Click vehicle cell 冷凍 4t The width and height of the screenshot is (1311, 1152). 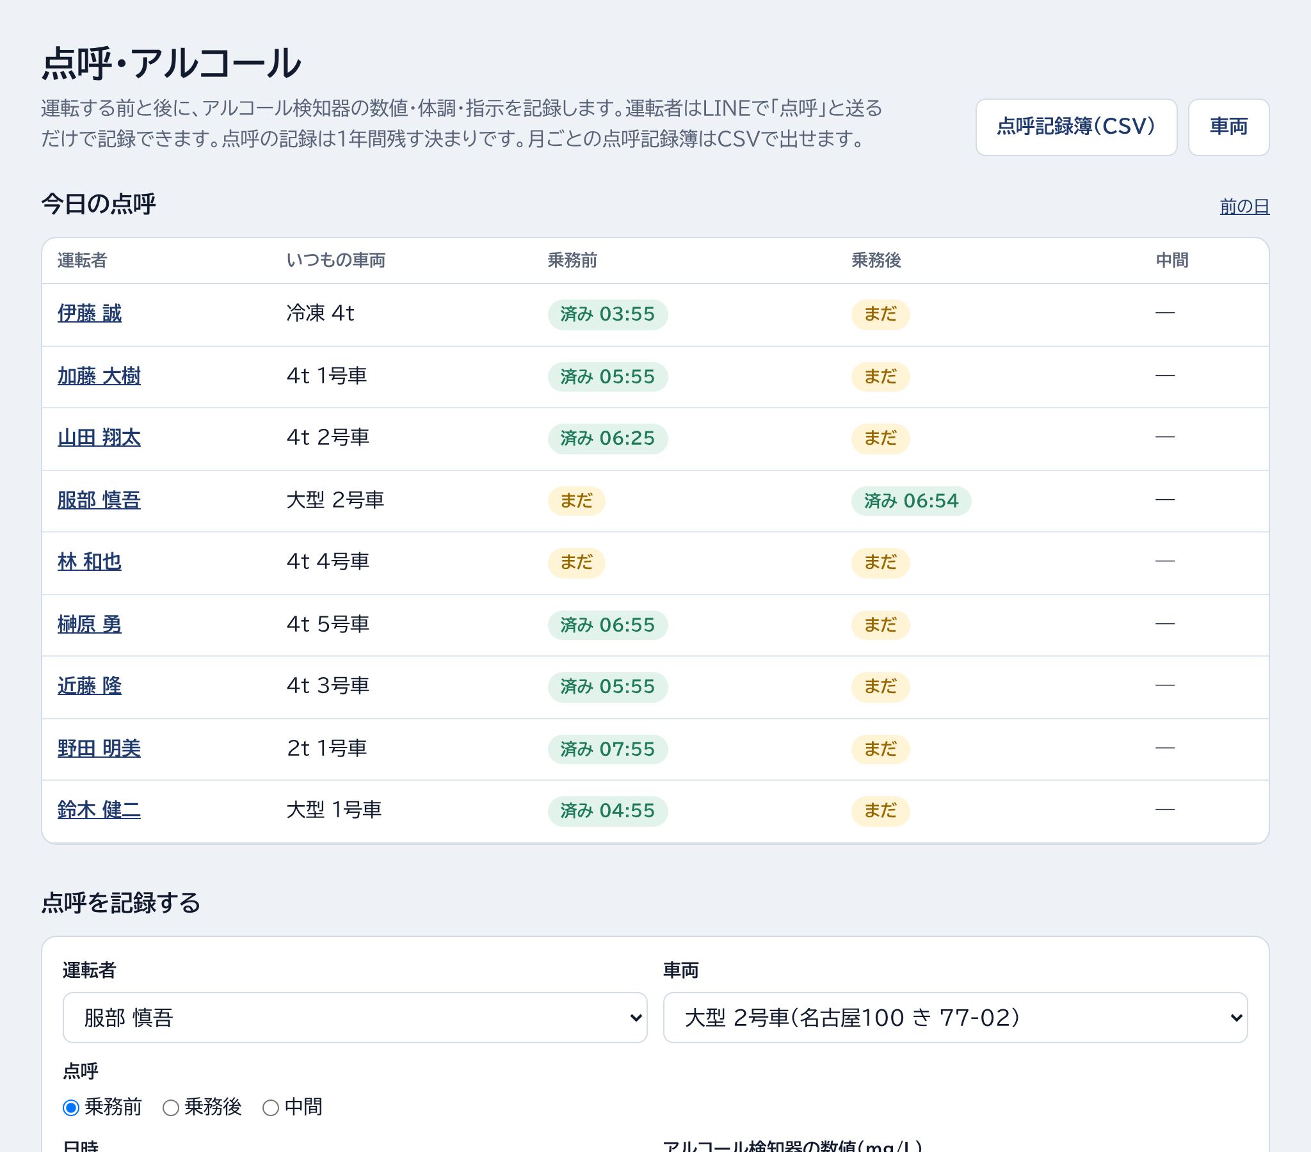tap(320, 313)
